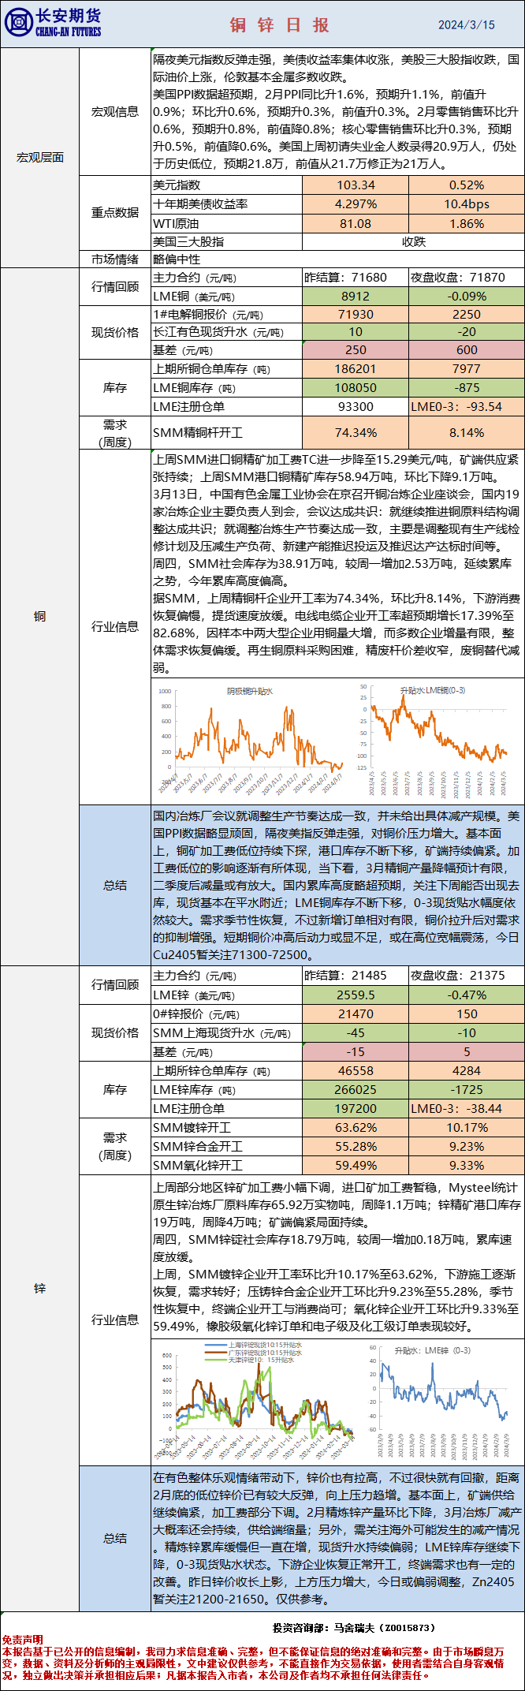Click the -875 LME copper inventory change
The height and width of the screenshot is (1691, 525).
tap(467, 388)
